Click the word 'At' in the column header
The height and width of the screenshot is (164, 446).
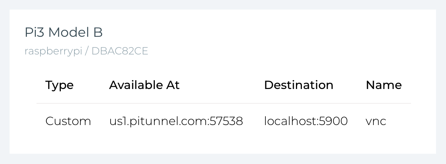[x=173, y=85]
